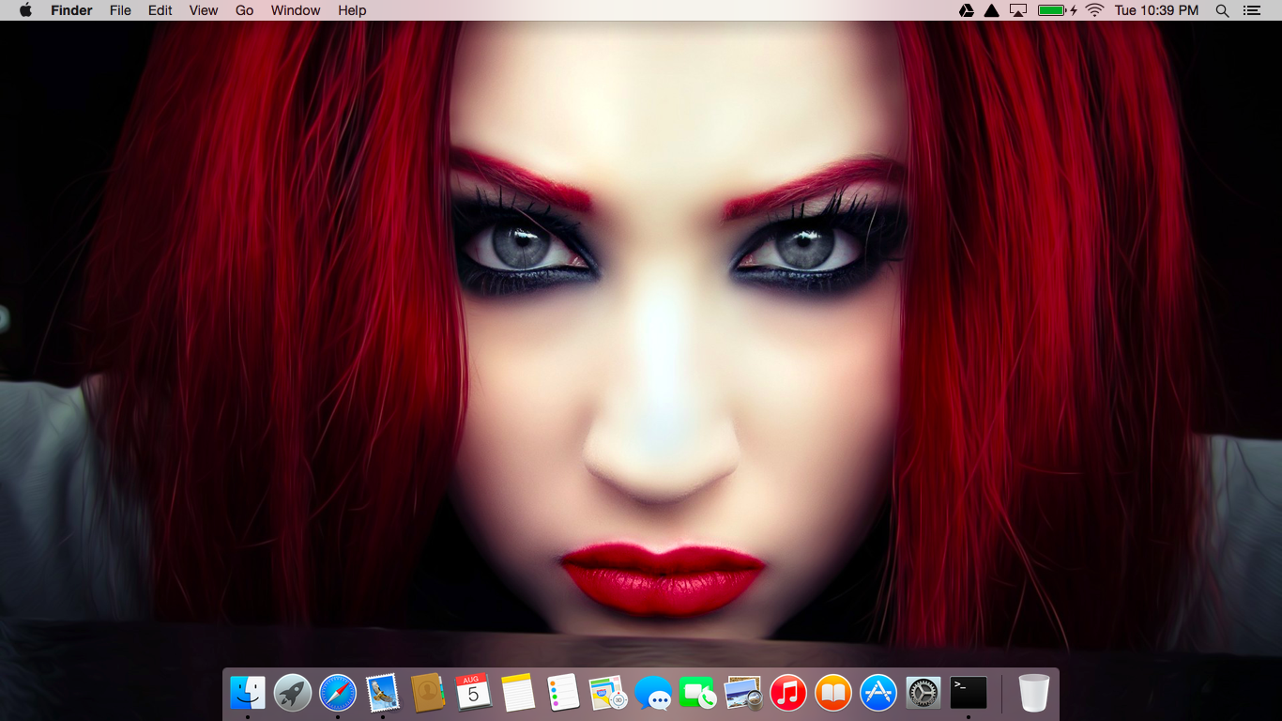The height and width of the screenshot is (721, 1282).
Task: Open Notification Center list icon
Action: (x=1251, y=10)
